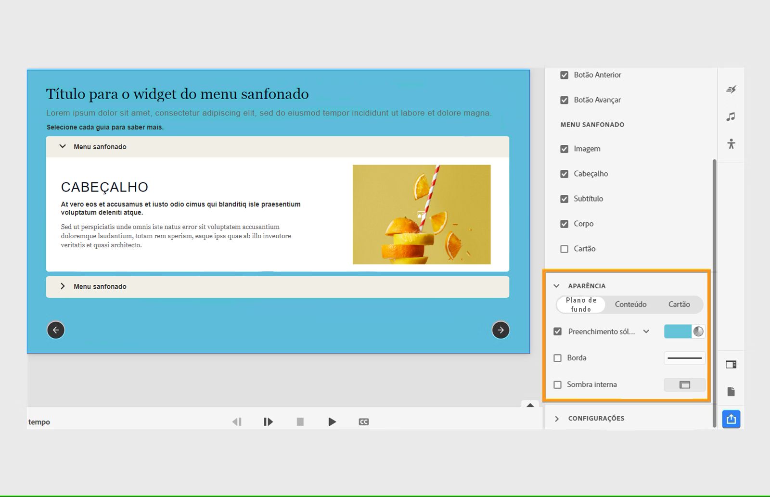Screen dimensions: 770x497
Task: Click the stop playback button
Action: click(x=300, y=421)
